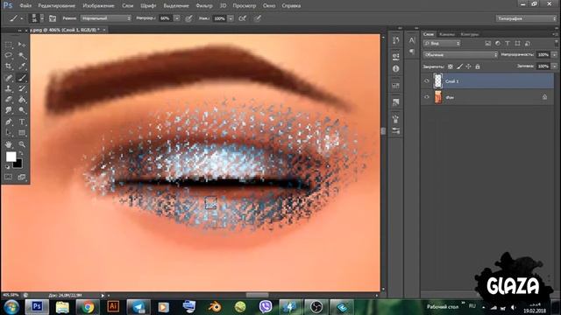
Task: Click the white foreground color swatch
Action: pyautogui.click(x=11, y=157)
